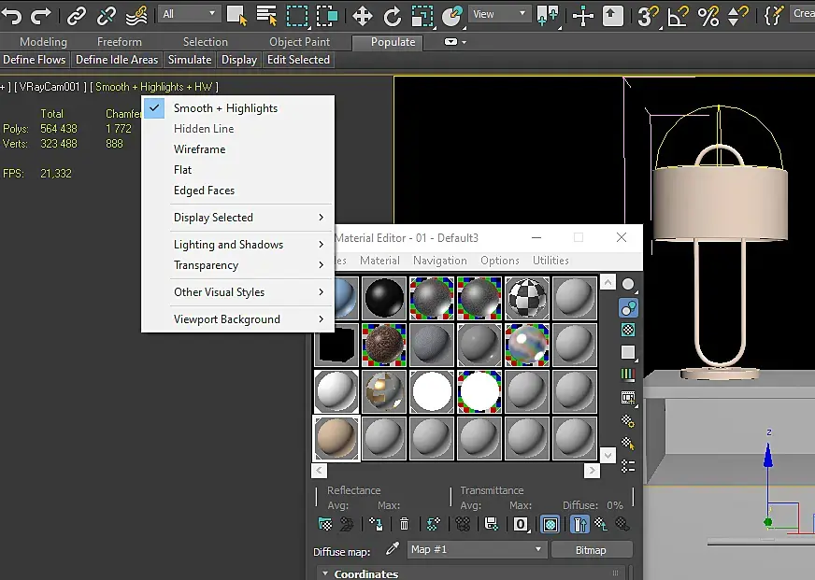The image size is (815, 580).
Task: Click the Bitmap button
Action: (591, 550)
